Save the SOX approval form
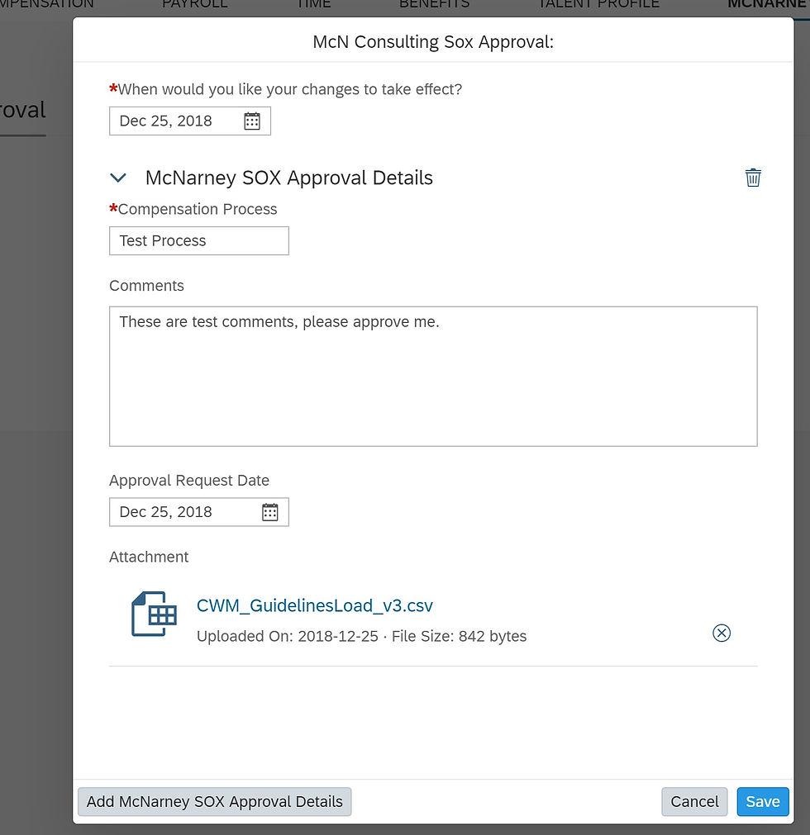The width and height of the screenshot is (810, 835). [x=762, y=801]
